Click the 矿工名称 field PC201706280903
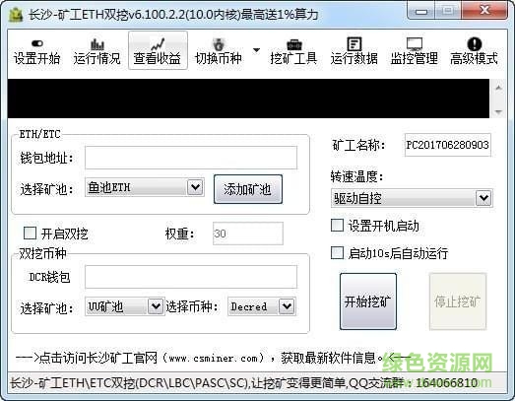515x401 pixels. [448, 145]
